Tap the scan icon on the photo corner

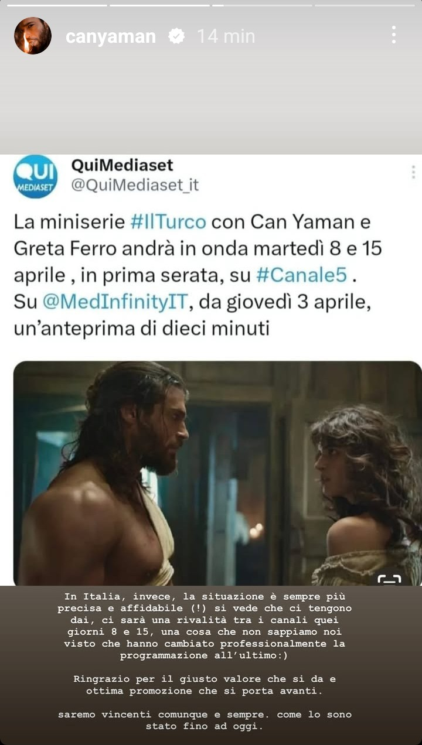coord(389,578)
